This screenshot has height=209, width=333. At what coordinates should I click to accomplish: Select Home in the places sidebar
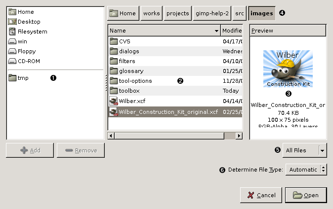[x=26, y=12]
